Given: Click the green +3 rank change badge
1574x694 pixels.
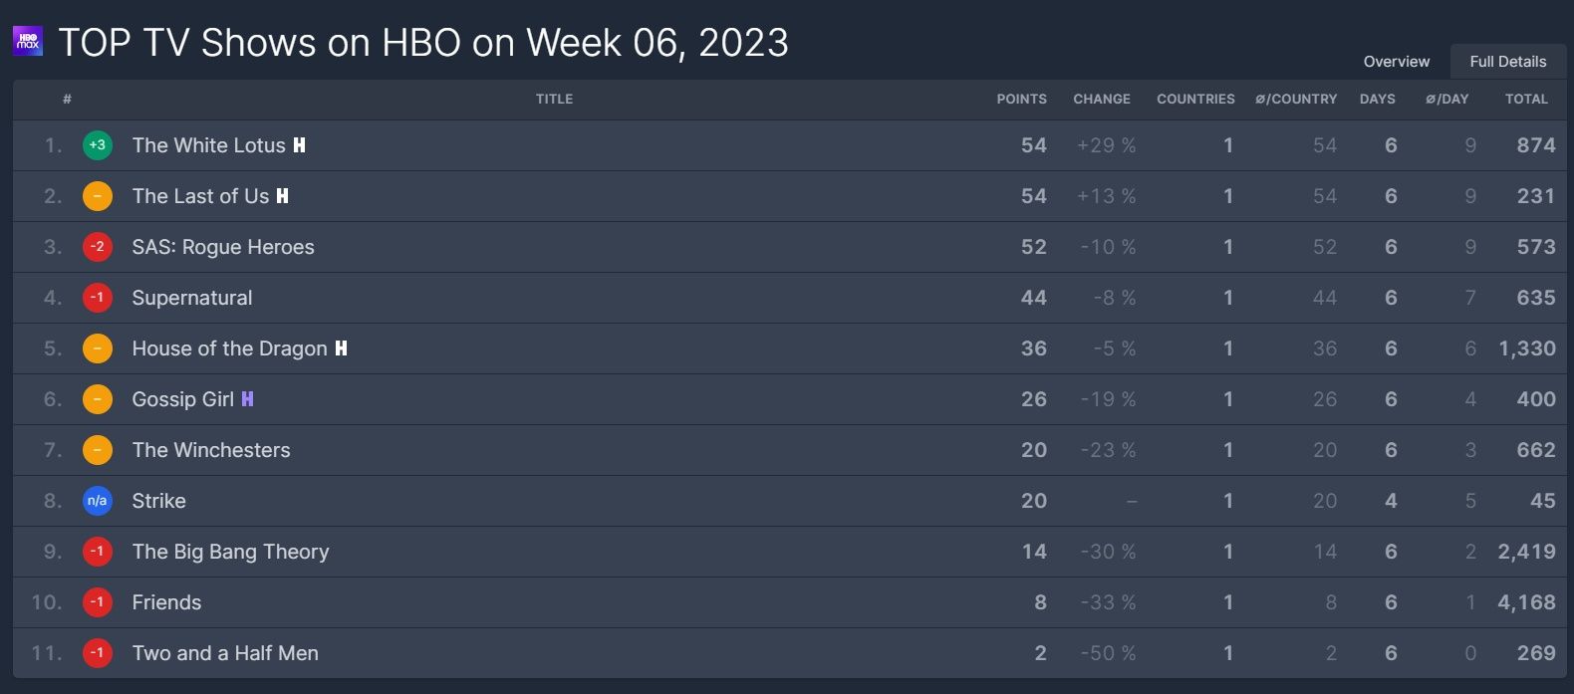Looking at the screenshot, I should coord(97,145).
